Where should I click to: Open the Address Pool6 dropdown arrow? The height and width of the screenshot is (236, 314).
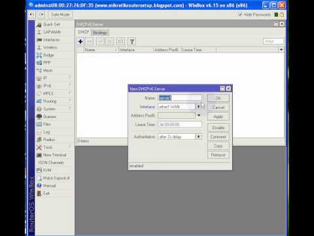click(199, 115)
